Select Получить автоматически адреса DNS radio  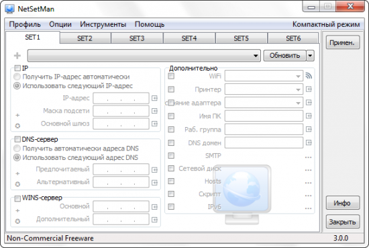pyautogui.click(x=17, y=149)
